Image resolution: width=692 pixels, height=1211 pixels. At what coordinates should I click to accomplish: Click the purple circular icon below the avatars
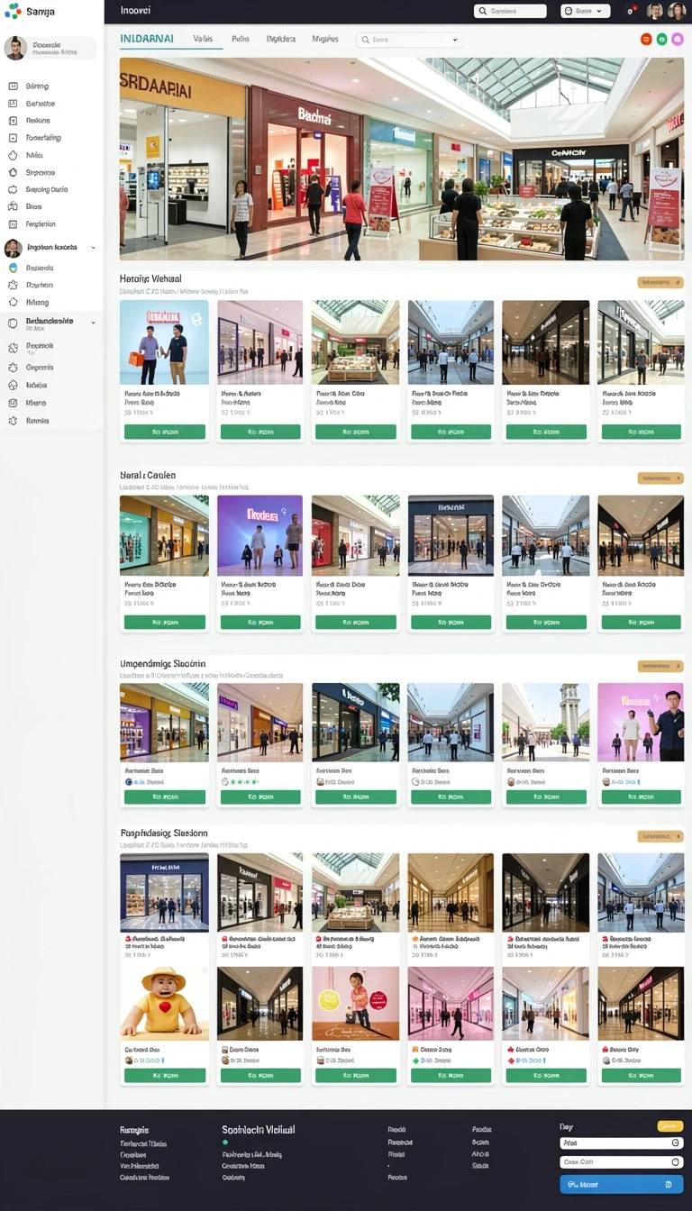pos(678,40)
